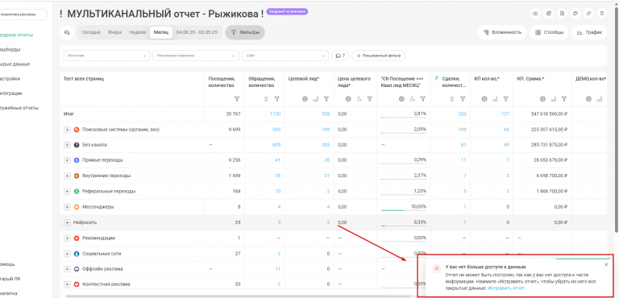Expand the Социальные сети row
The height and width of the screenshot is (298, 619).
coord(67,254)
